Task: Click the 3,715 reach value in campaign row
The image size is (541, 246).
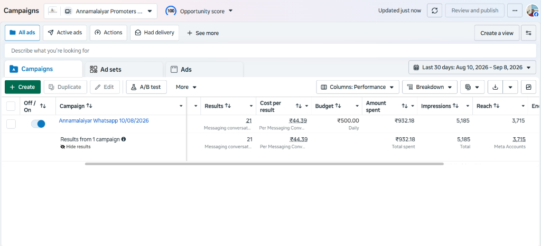Action: (519, 120)
